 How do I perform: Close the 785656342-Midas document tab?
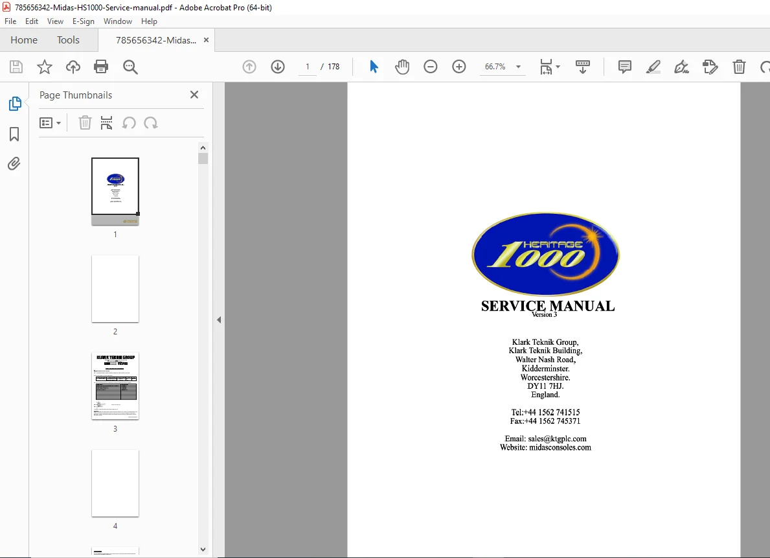[206, 40]
